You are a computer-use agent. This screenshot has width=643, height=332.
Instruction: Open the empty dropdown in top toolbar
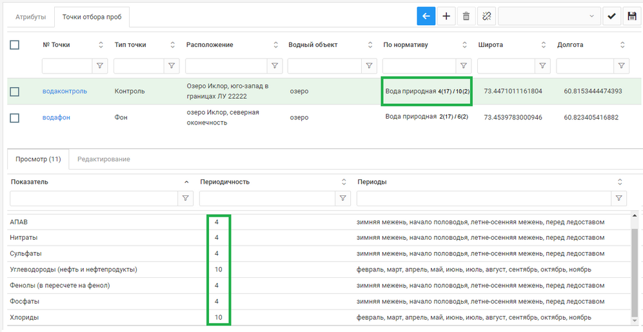pyautogui.click(x=548, y=17)
